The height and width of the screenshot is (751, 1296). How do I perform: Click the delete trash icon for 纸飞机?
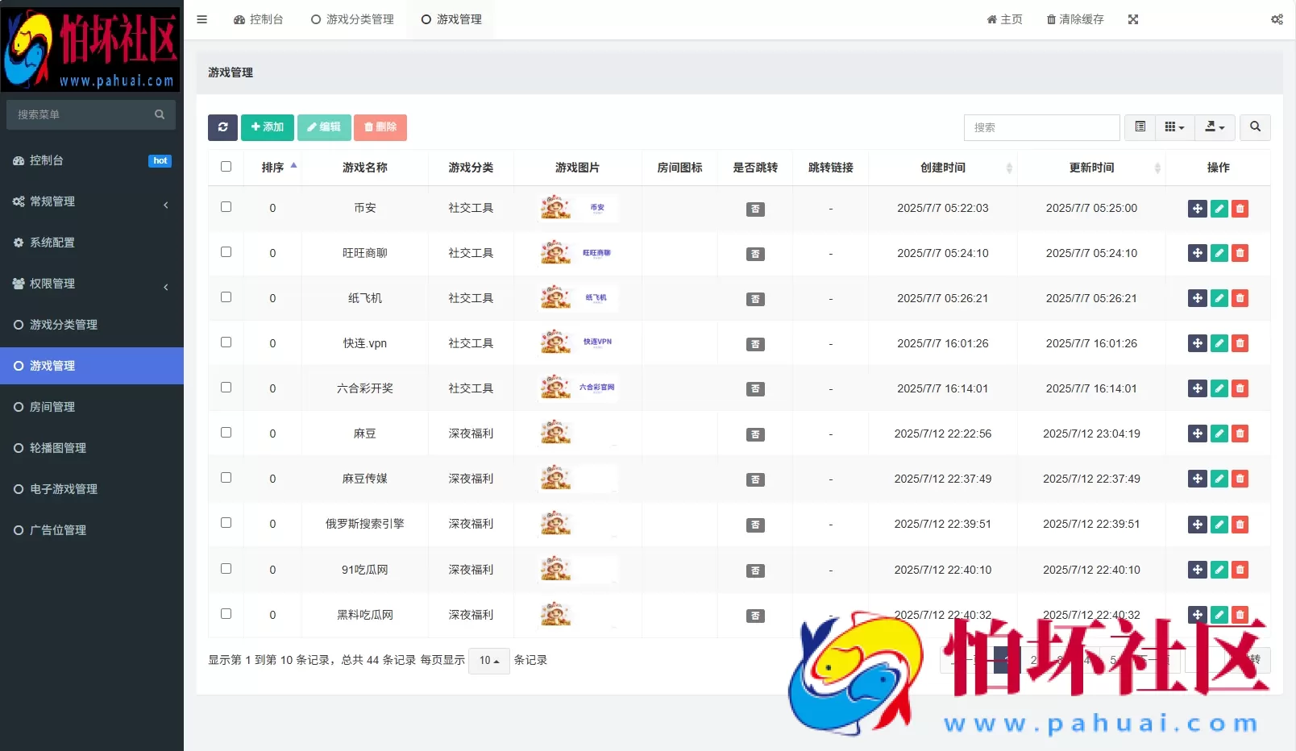[1239, 298]
